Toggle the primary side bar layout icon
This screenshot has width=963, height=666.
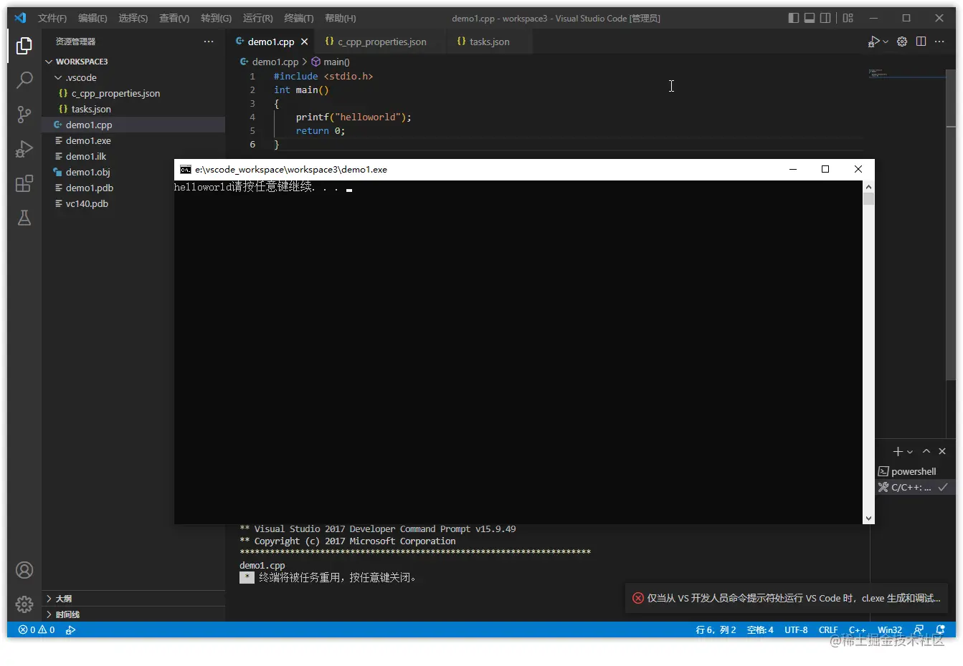point(793,18)
